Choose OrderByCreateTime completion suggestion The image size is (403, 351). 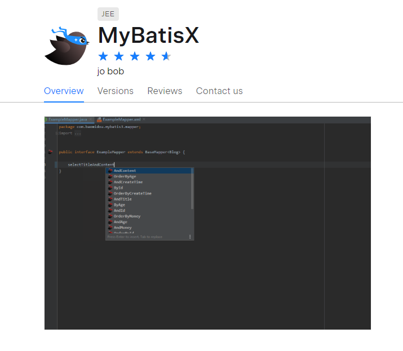[x=148, y=193]
